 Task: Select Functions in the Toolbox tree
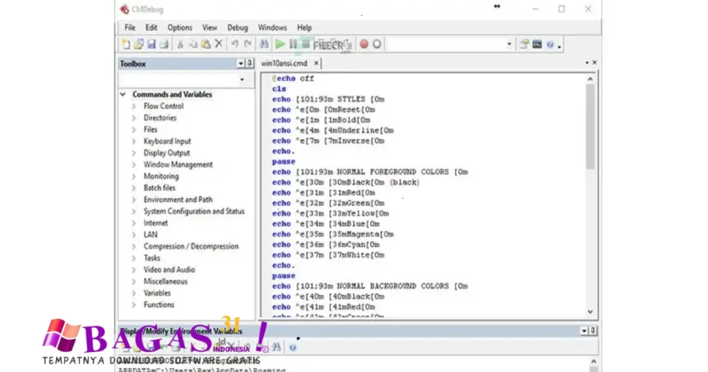[158, 305]
